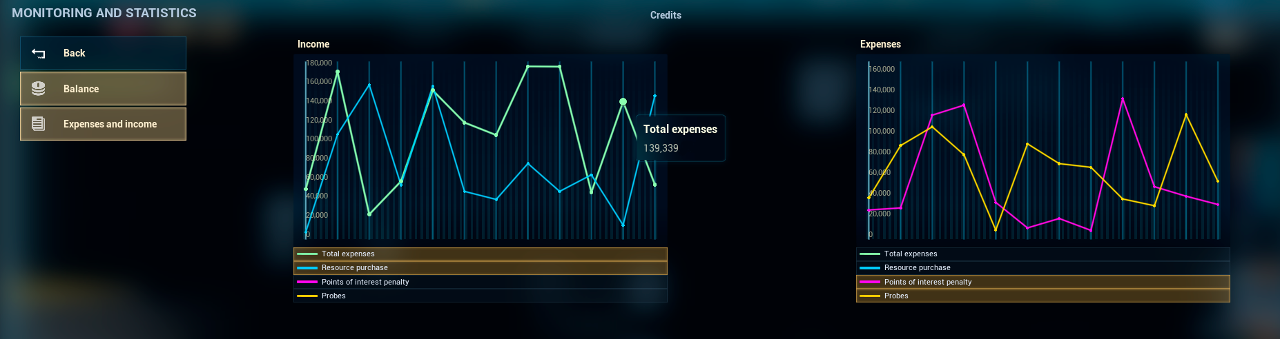Screen dimensions: 1280x339
Task: Click the highest magenta peak on Expenses chart
Action: pos(1123,99)
